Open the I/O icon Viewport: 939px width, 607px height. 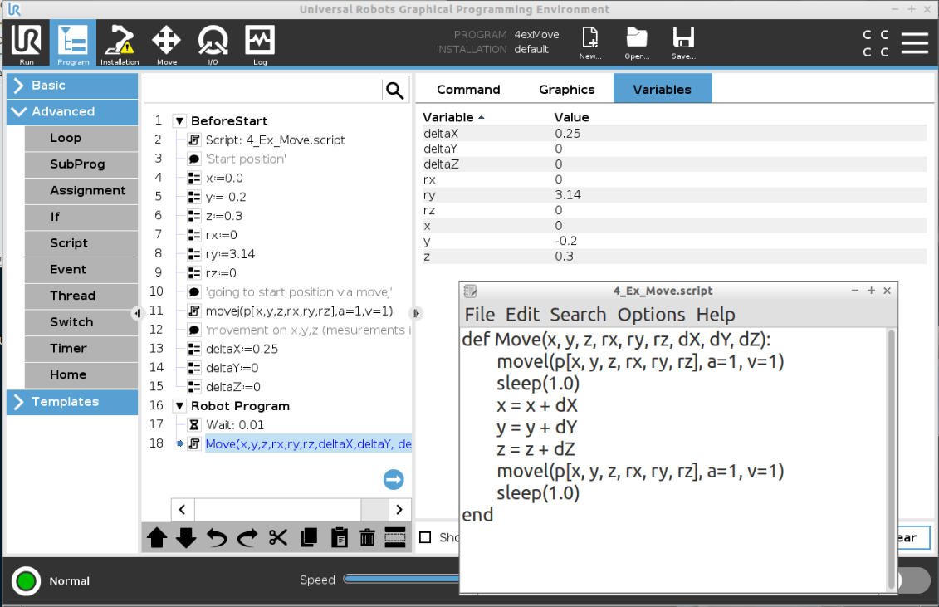click(x=213, y=44)
